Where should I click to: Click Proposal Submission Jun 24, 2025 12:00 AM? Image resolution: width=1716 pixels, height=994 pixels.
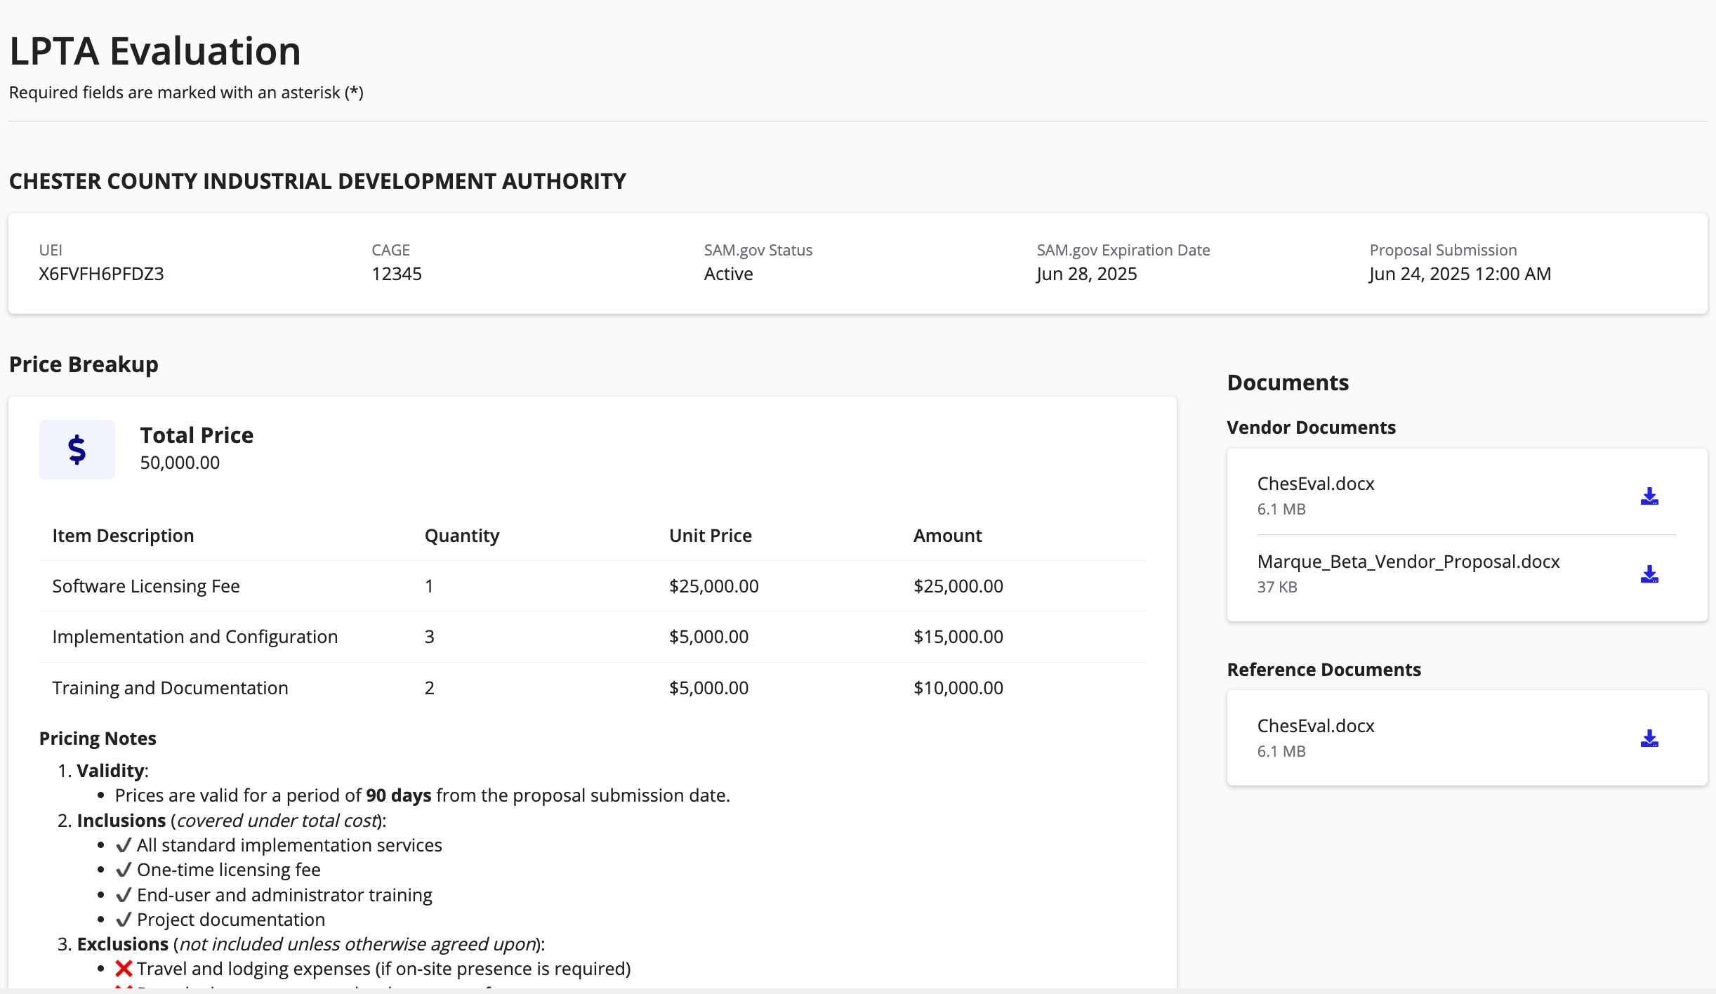tap(1460, 274)
